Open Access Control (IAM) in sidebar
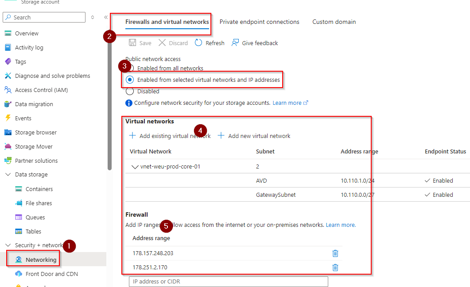Viewport: 470px width, 287px height. (41, 90)
